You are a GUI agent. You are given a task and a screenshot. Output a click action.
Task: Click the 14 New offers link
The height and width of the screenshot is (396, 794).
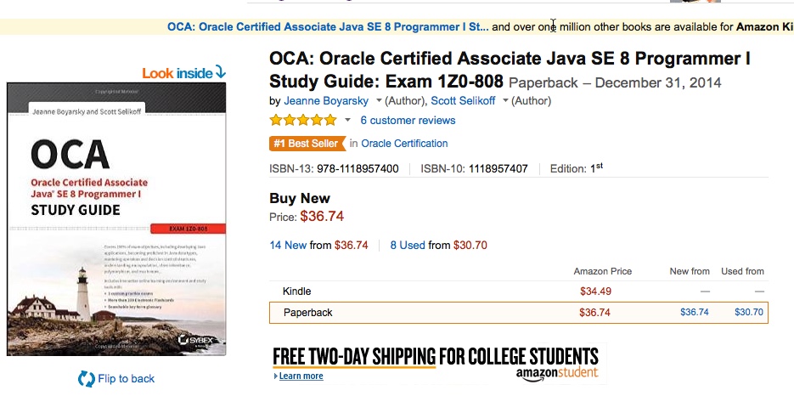pyautogui.click(x=288, y=246)
